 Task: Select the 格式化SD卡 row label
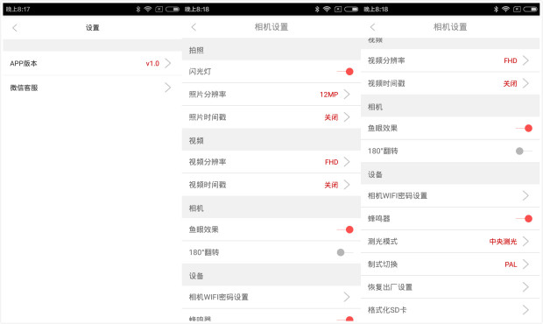pos(387,310)
